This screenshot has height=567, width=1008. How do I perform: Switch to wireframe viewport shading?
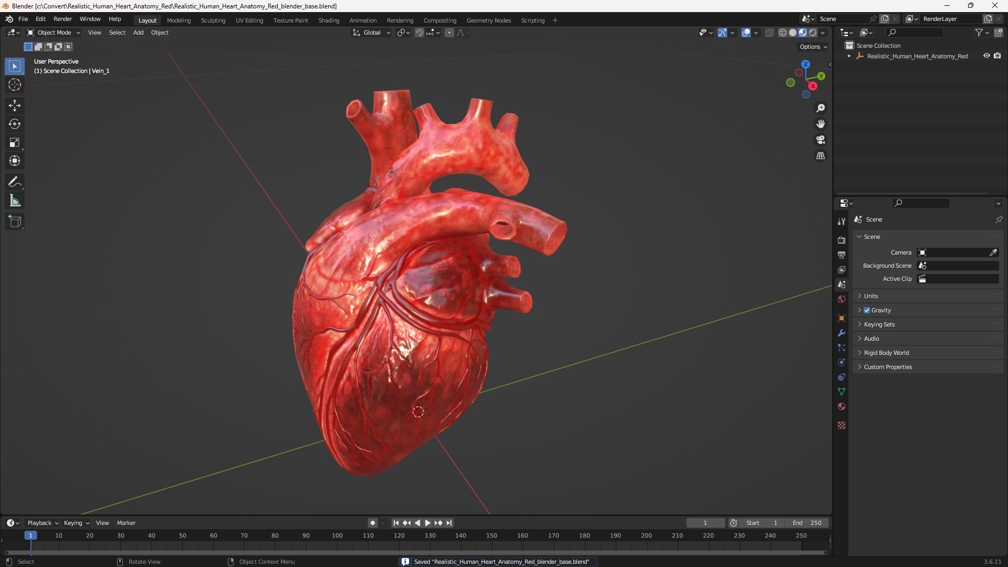pyautogui.click(x=783, y=33)
